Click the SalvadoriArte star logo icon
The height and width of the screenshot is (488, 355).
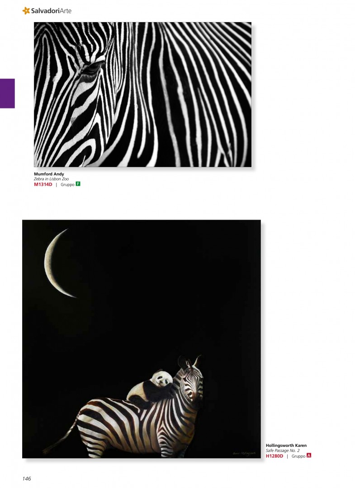(x=26, y=10)
